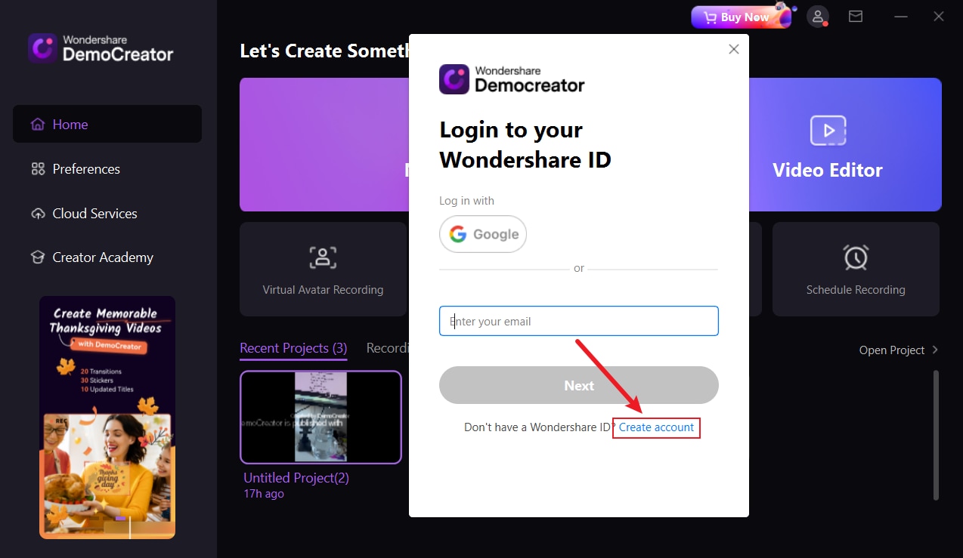Select Virtual Avatar Recording
Image resolution: width=963 pixels, height=558 pixels.
coord(323,269)
